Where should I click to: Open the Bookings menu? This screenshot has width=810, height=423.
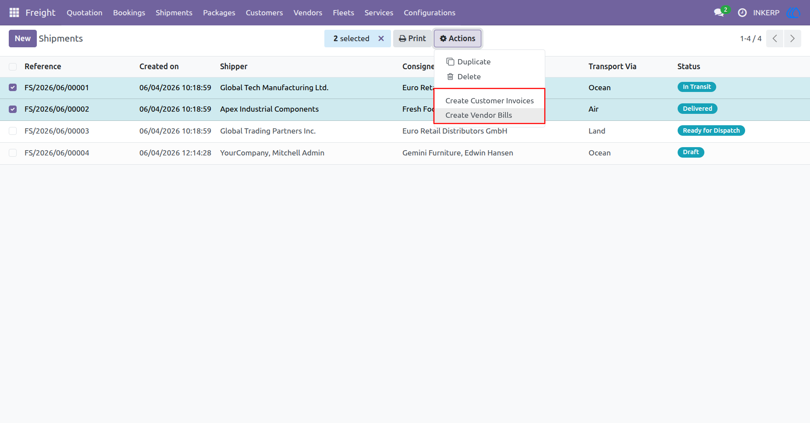click(x=129, y=13)
